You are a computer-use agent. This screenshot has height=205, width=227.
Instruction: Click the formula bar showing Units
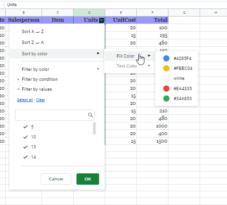click(116, 5)
